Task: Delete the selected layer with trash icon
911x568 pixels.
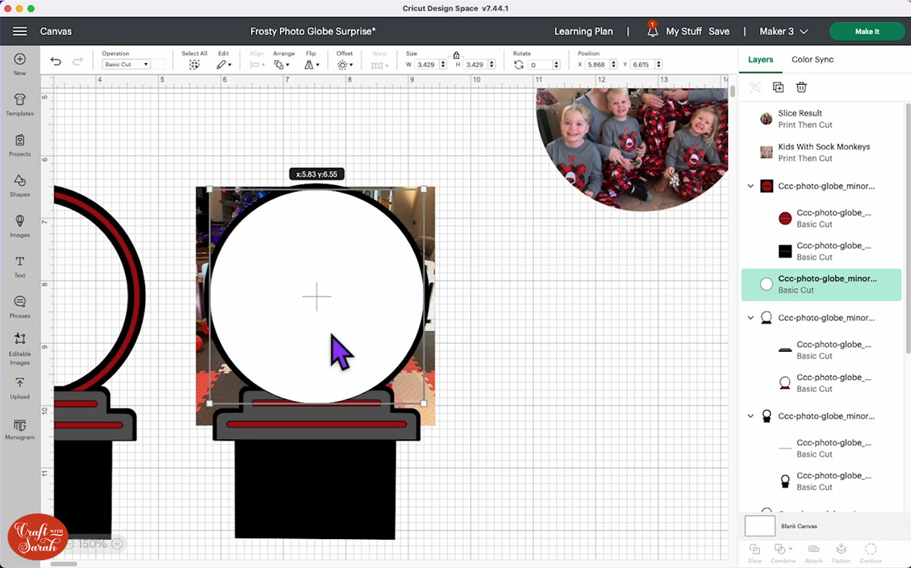Action: coord(801,87)
